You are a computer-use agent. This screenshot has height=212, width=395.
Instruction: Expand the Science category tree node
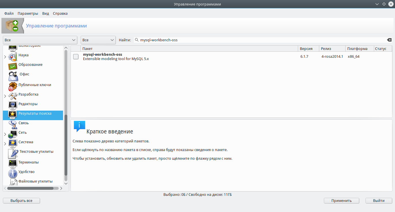[5, 57]
